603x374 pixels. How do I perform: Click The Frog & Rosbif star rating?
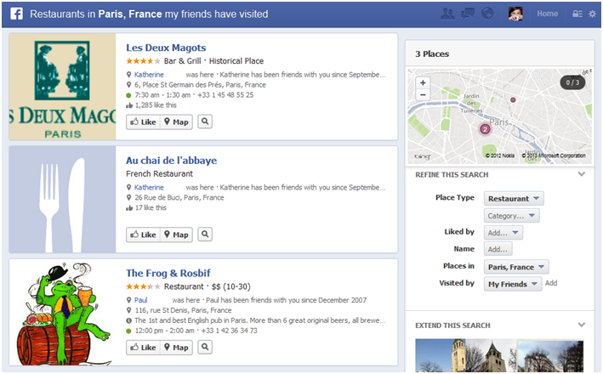143,286
